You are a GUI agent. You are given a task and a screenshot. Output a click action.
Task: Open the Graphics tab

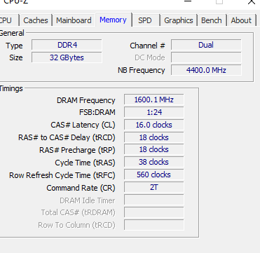[x=179, y=20]
